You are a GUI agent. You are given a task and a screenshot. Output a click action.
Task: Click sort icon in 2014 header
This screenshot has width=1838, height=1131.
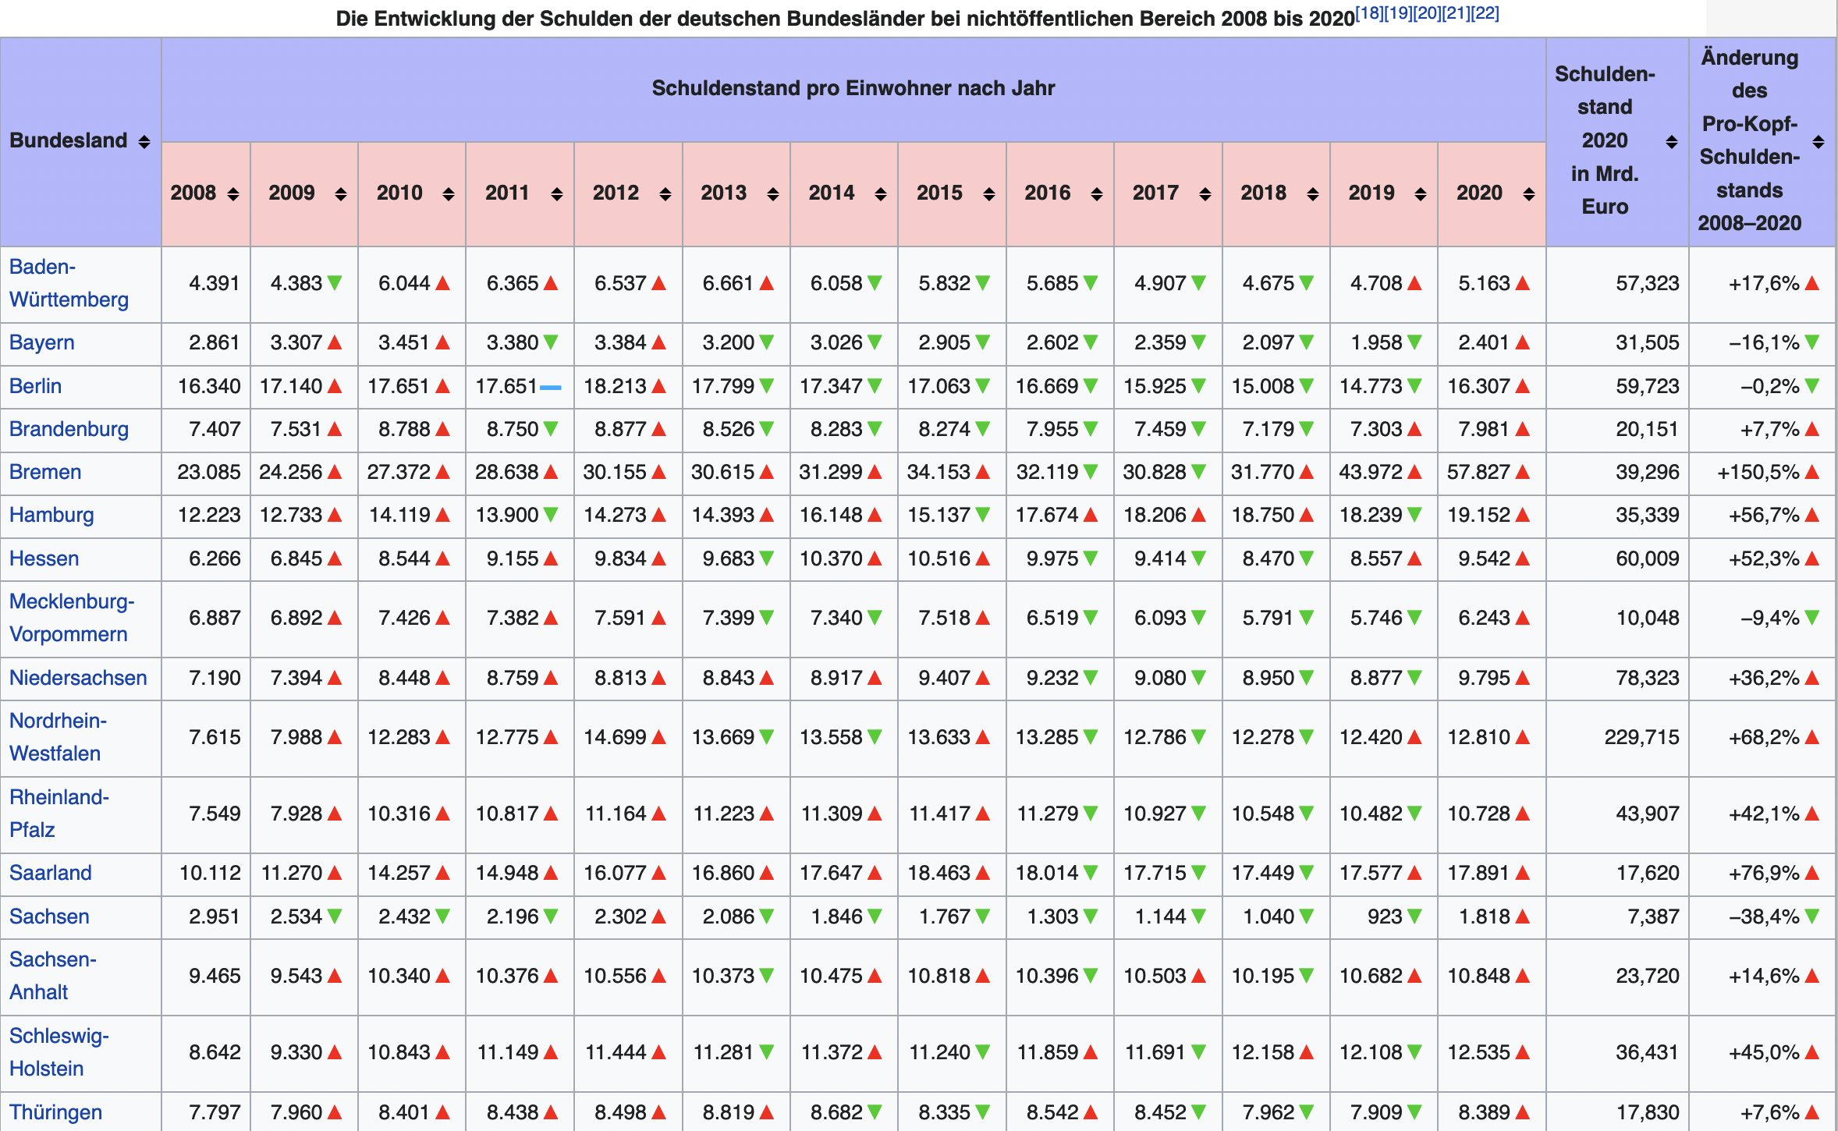tap(881, 194)
